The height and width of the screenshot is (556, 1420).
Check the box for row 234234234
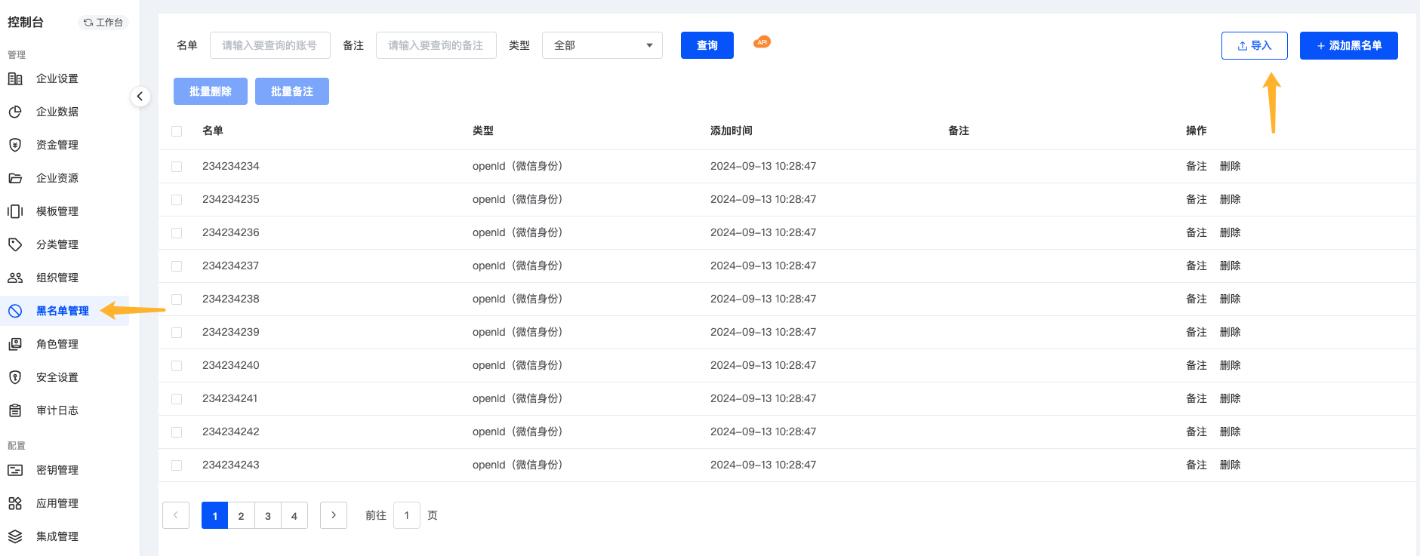[x=177, y=167]
